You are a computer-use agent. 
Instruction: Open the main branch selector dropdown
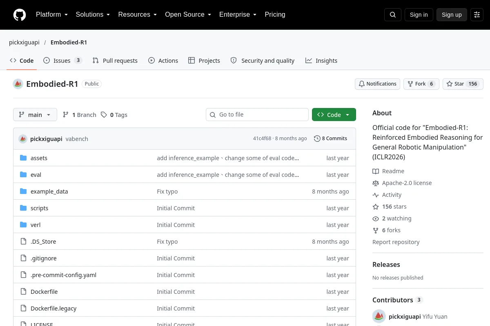click(35, 115)
